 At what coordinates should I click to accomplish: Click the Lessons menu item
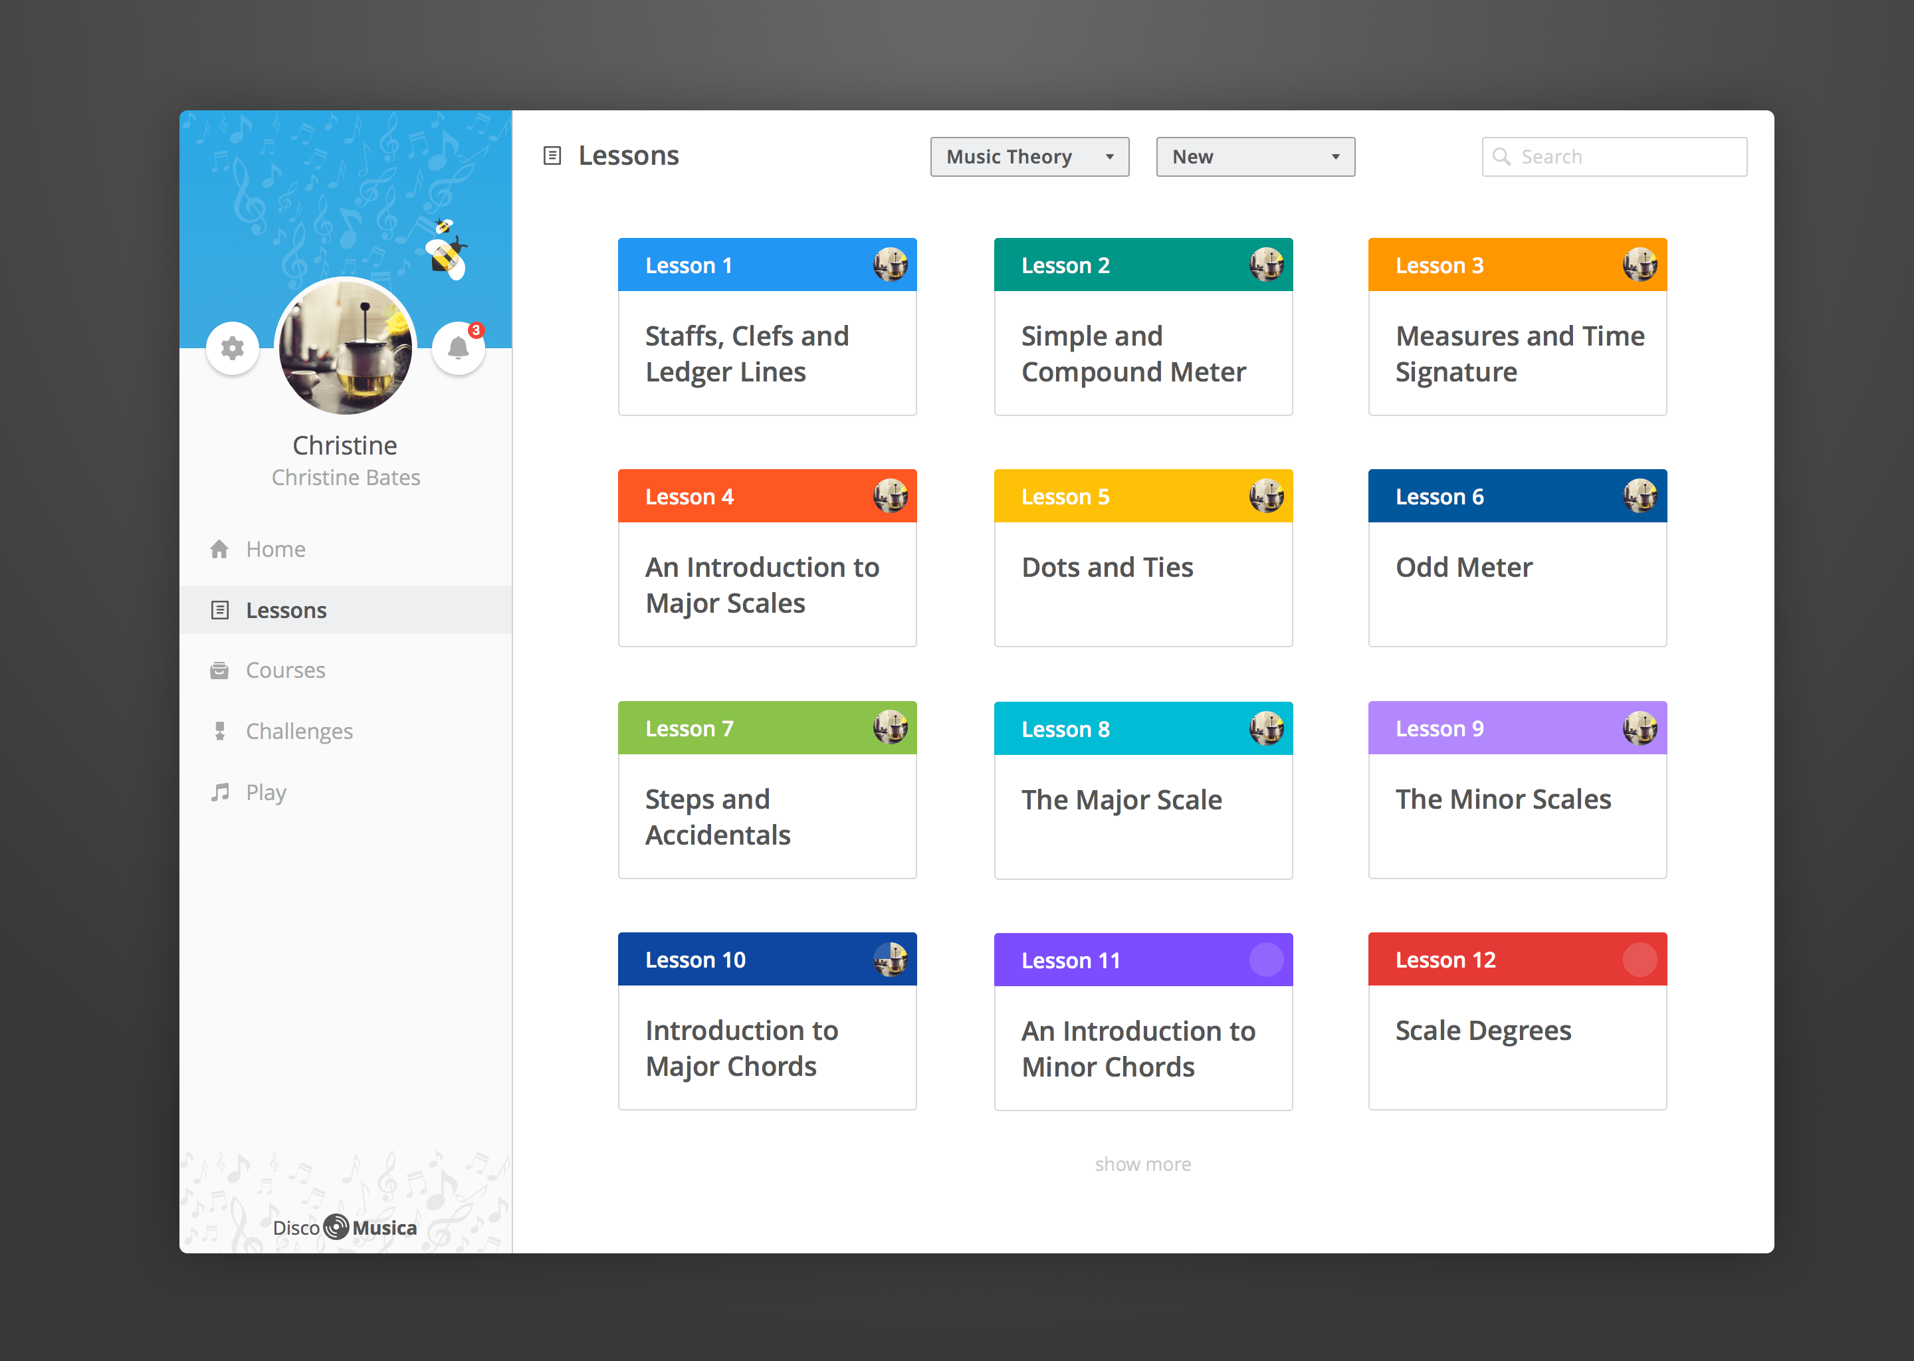click(x=286, y=608)
